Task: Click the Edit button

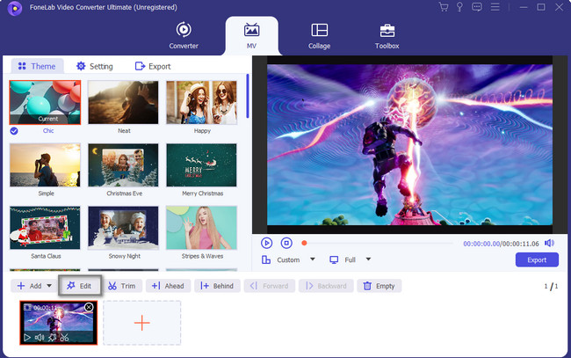Action: 79,286
